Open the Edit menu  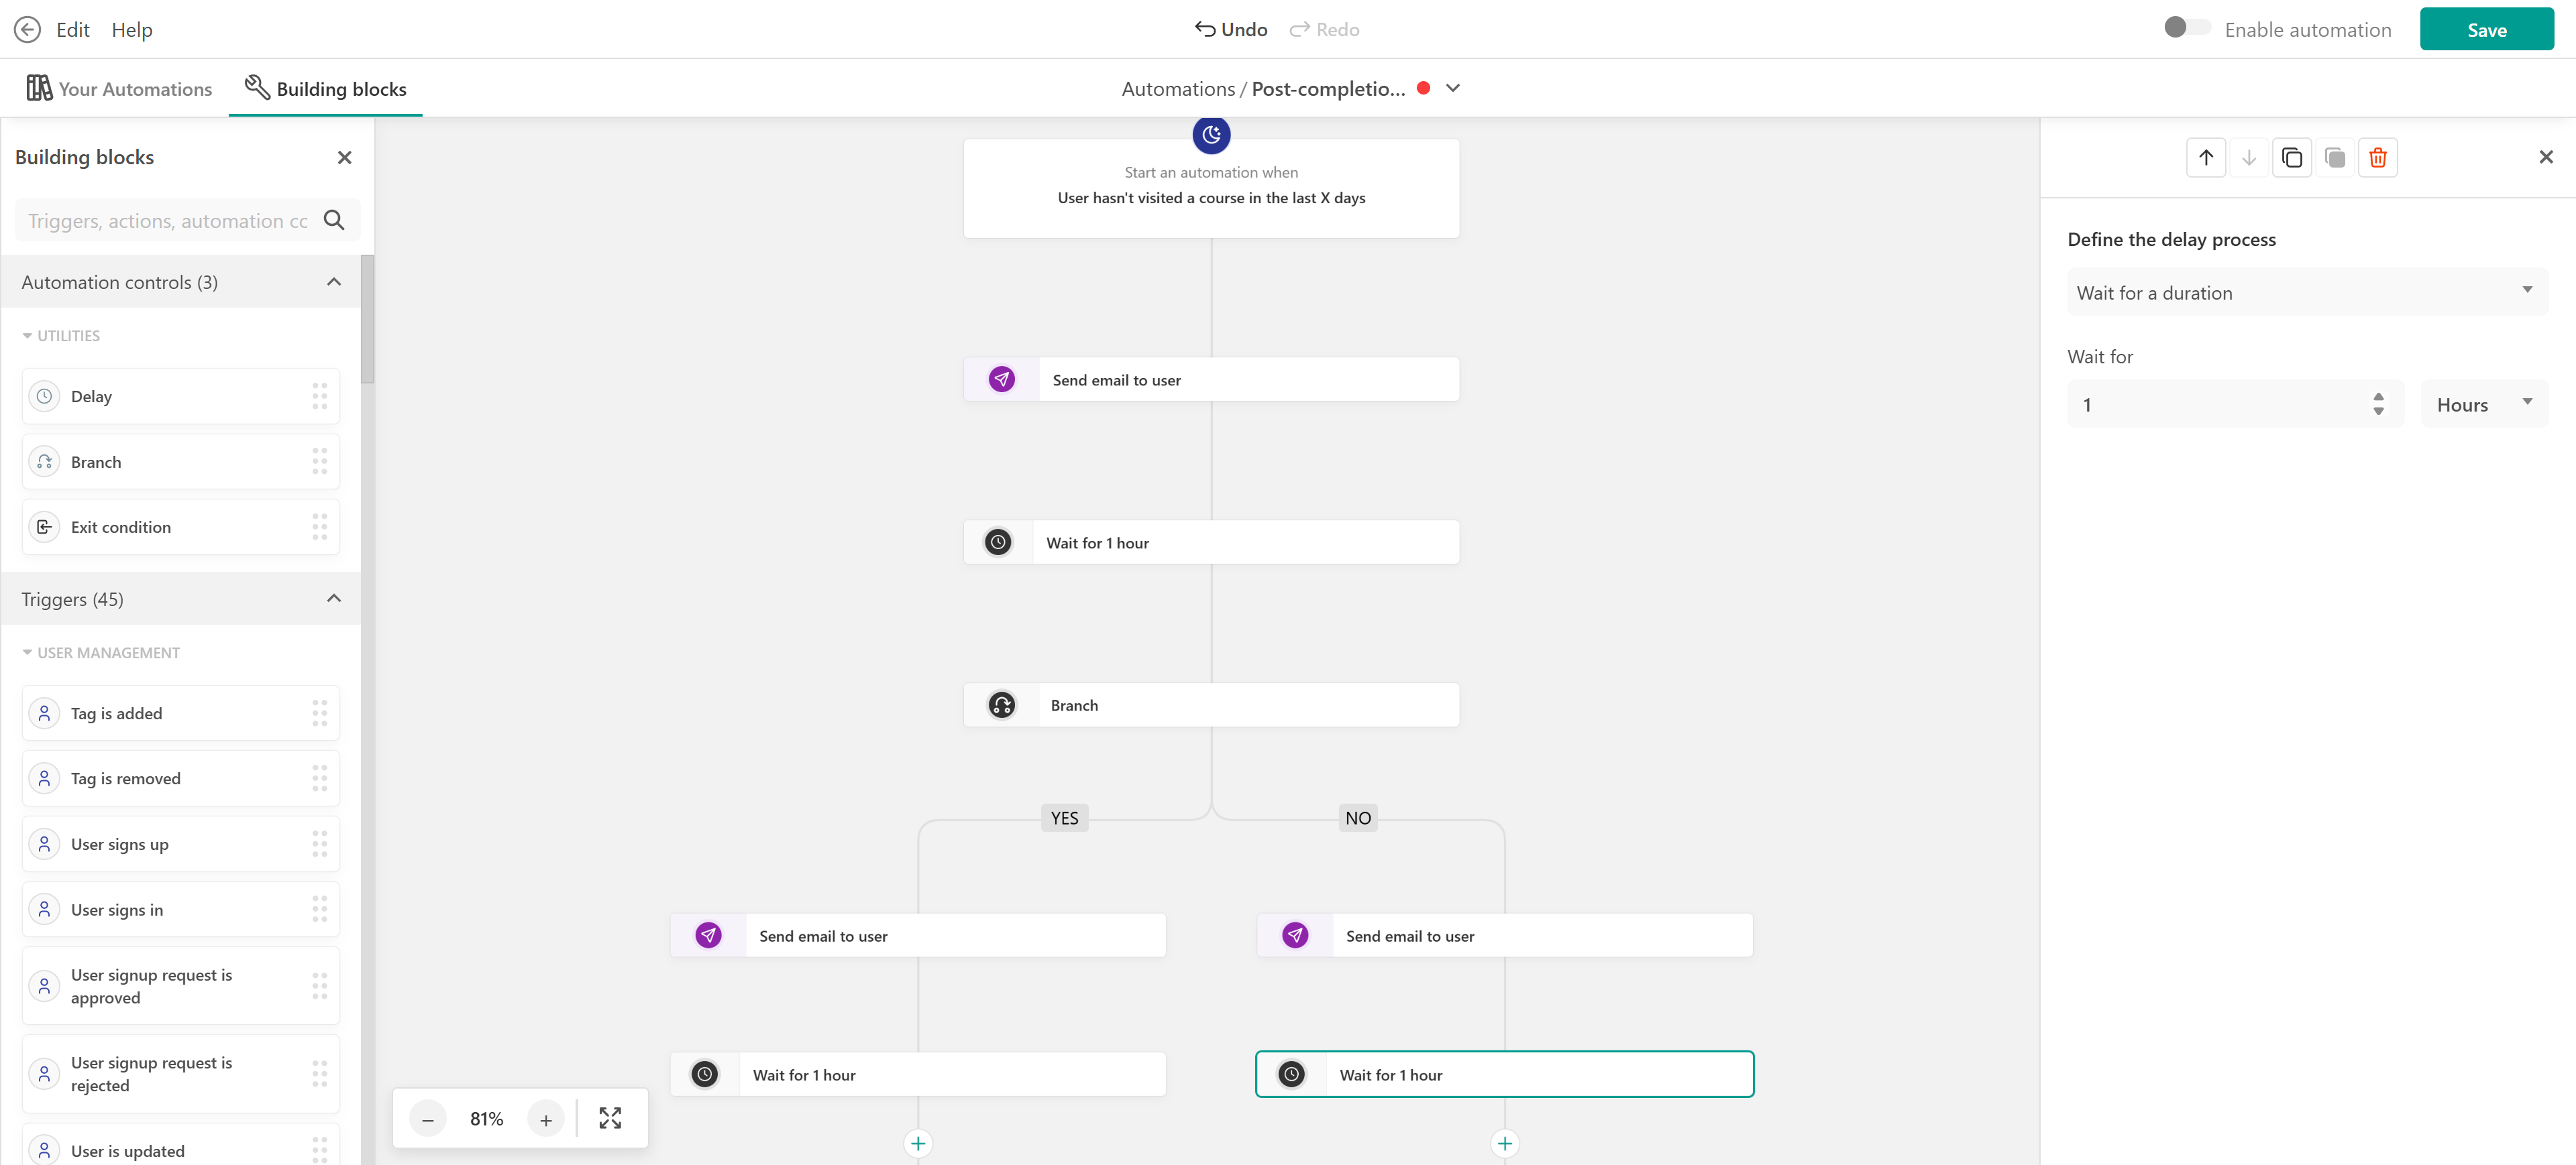point(72,30)
